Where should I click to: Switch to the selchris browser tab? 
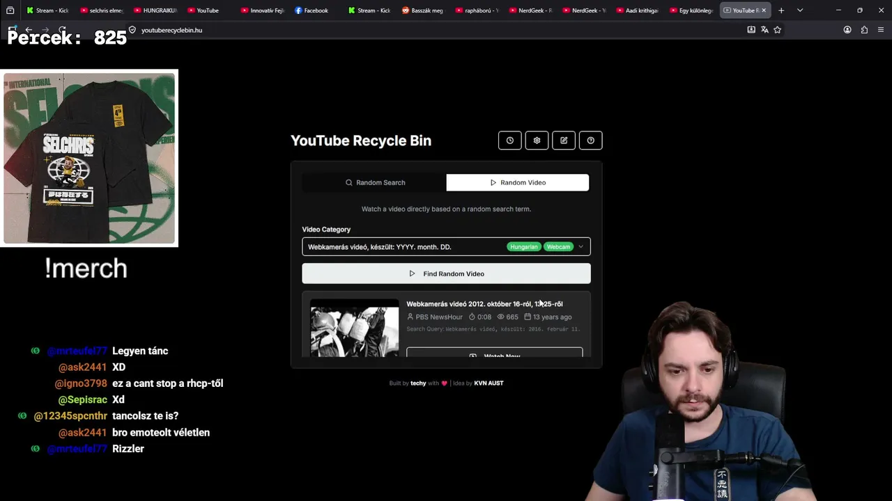tap(101, 10)
